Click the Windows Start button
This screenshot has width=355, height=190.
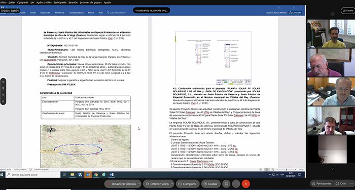(2, 175)
